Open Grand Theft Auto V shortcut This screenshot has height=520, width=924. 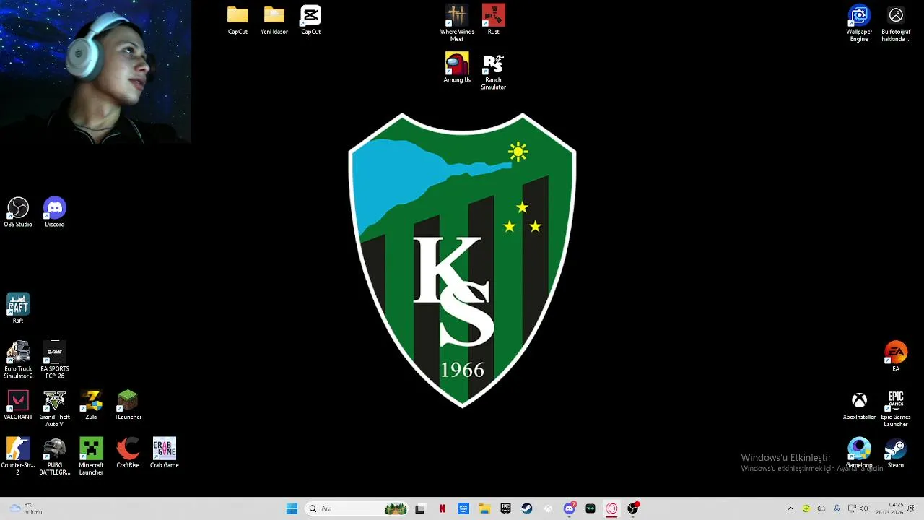coord(55,409)
